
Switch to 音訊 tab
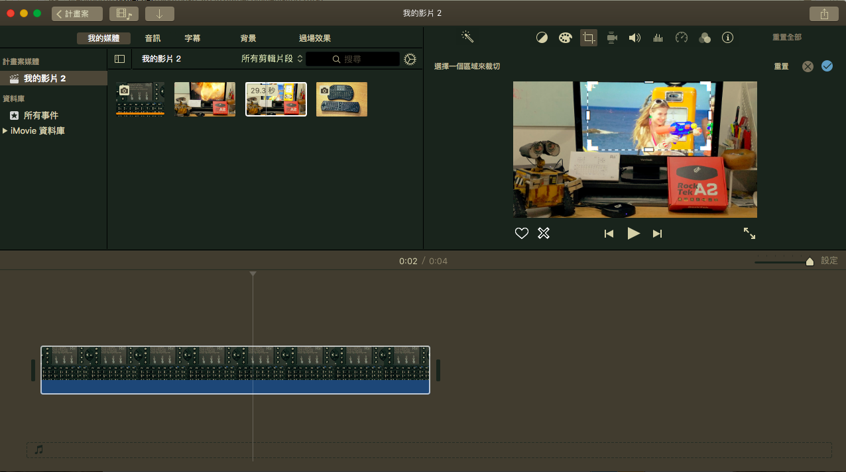pyautogui.click(x=152, y=38)
